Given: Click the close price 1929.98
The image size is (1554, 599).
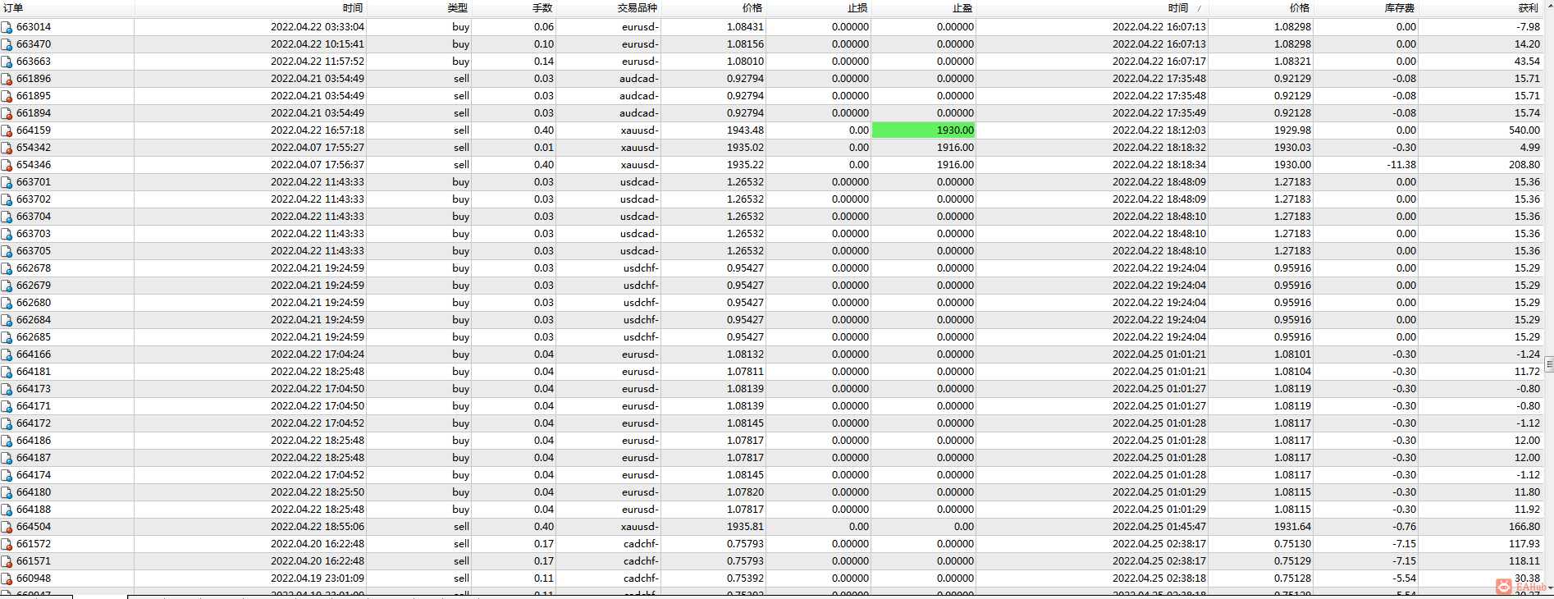Looking at the screenshot, I should [x=1292, y=130].
